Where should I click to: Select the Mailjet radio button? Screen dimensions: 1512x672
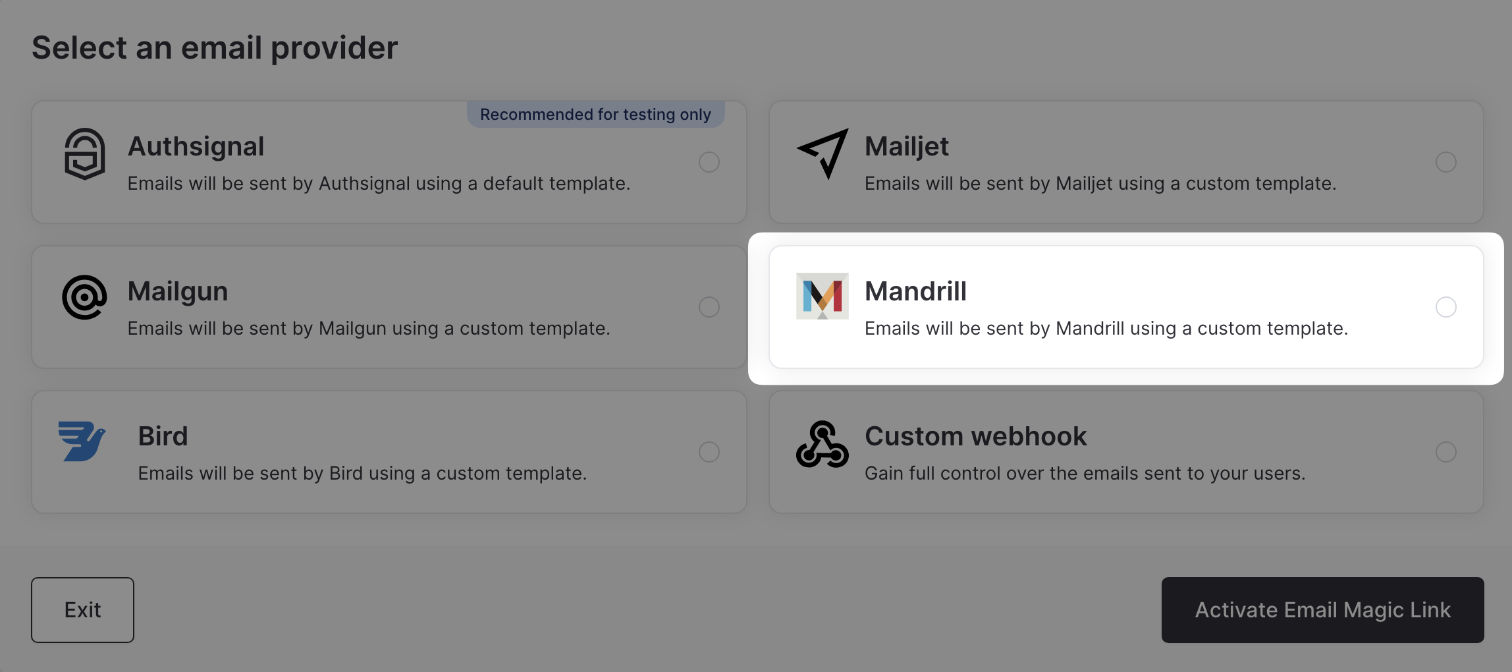click(1446, 162)
